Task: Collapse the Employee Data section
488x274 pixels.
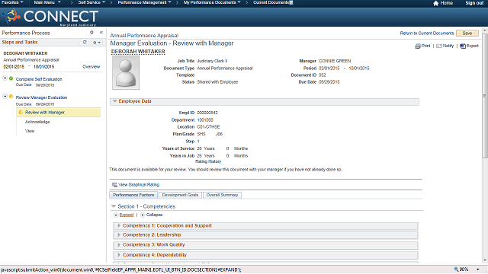Action: (115, 101)
